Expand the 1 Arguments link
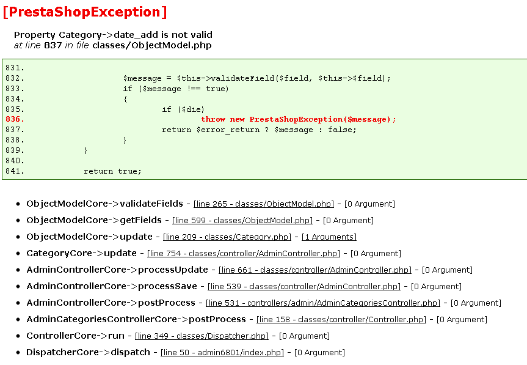 pos(329,237)
